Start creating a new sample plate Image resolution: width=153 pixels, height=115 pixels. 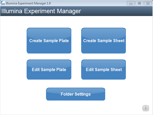pyautogui.click(x=49, y=41)
